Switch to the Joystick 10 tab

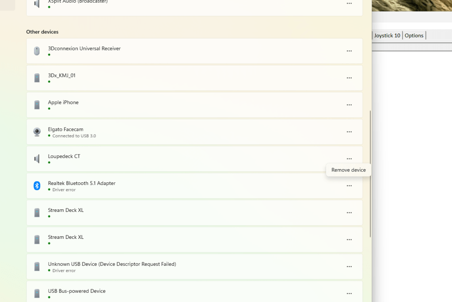pos(387,35)
